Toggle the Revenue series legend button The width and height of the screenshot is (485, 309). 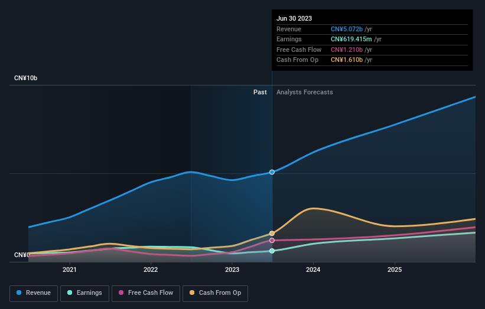34,293
